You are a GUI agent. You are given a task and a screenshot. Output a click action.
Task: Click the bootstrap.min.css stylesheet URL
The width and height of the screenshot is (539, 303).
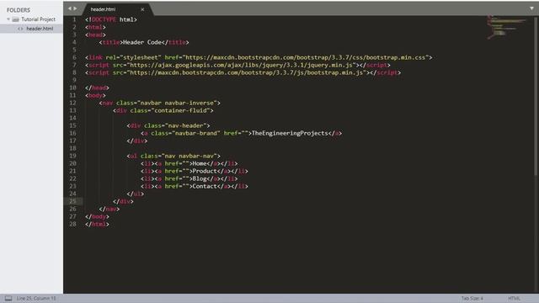click(305, 57)
